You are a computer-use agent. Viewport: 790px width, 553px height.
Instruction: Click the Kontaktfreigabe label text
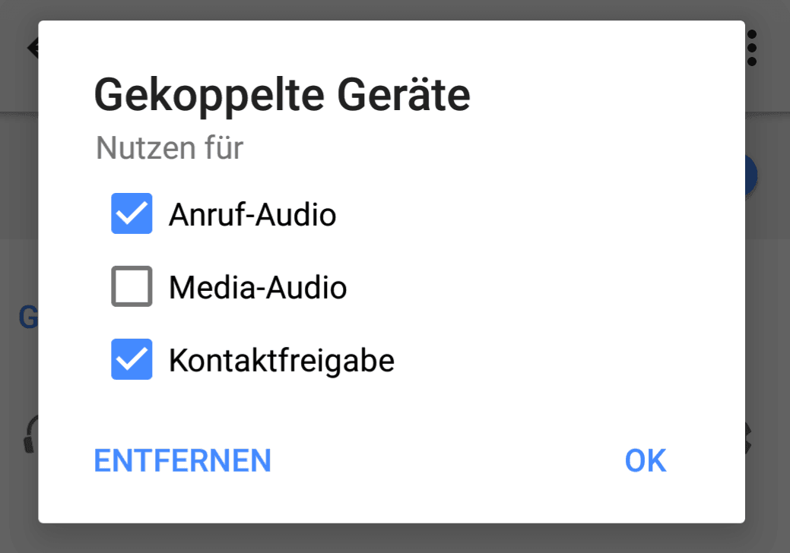pos(281,361)
